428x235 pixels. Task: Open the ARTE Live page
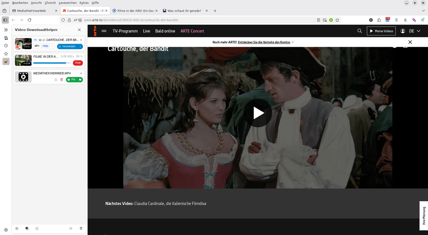tap(146, 31)
